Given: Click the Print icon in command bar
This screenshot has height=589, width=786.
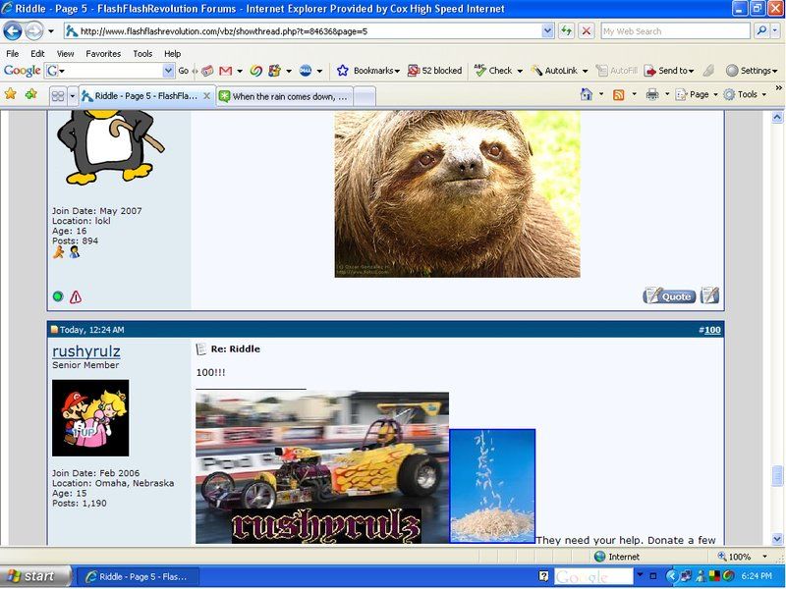Looking at the screenshot, I should [x=652, y=95].
